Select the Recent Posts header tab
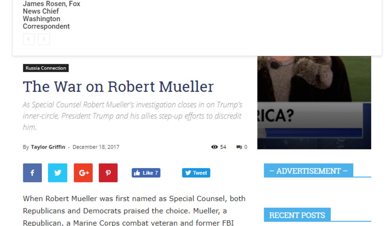The height and width of the screenshot is (226, 390). 297,215
